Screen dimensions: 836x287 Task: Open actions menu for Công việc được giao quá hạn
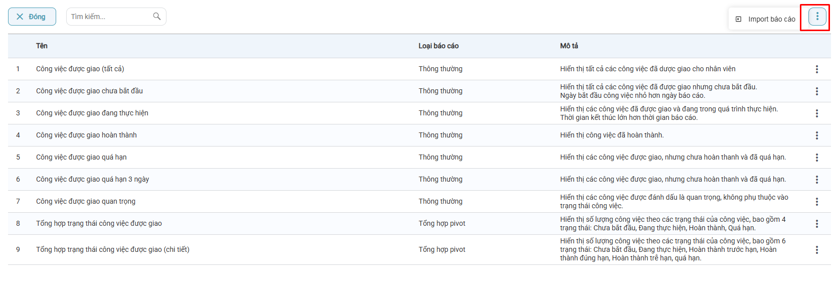click(x=816, y=158)
